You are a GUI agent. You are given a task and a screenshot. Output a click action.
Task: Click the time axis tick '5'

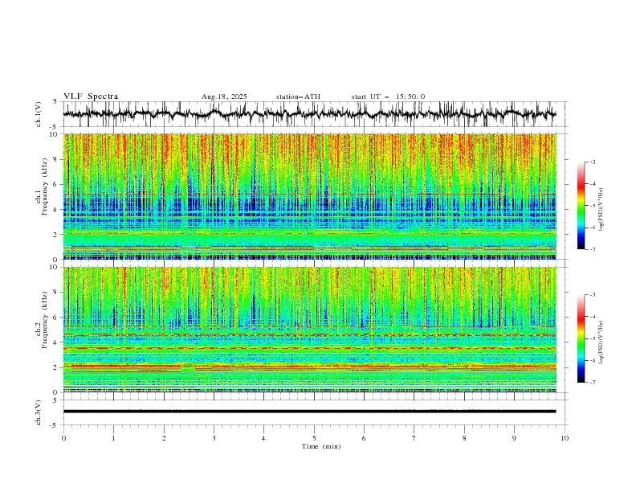pos(314,438)
